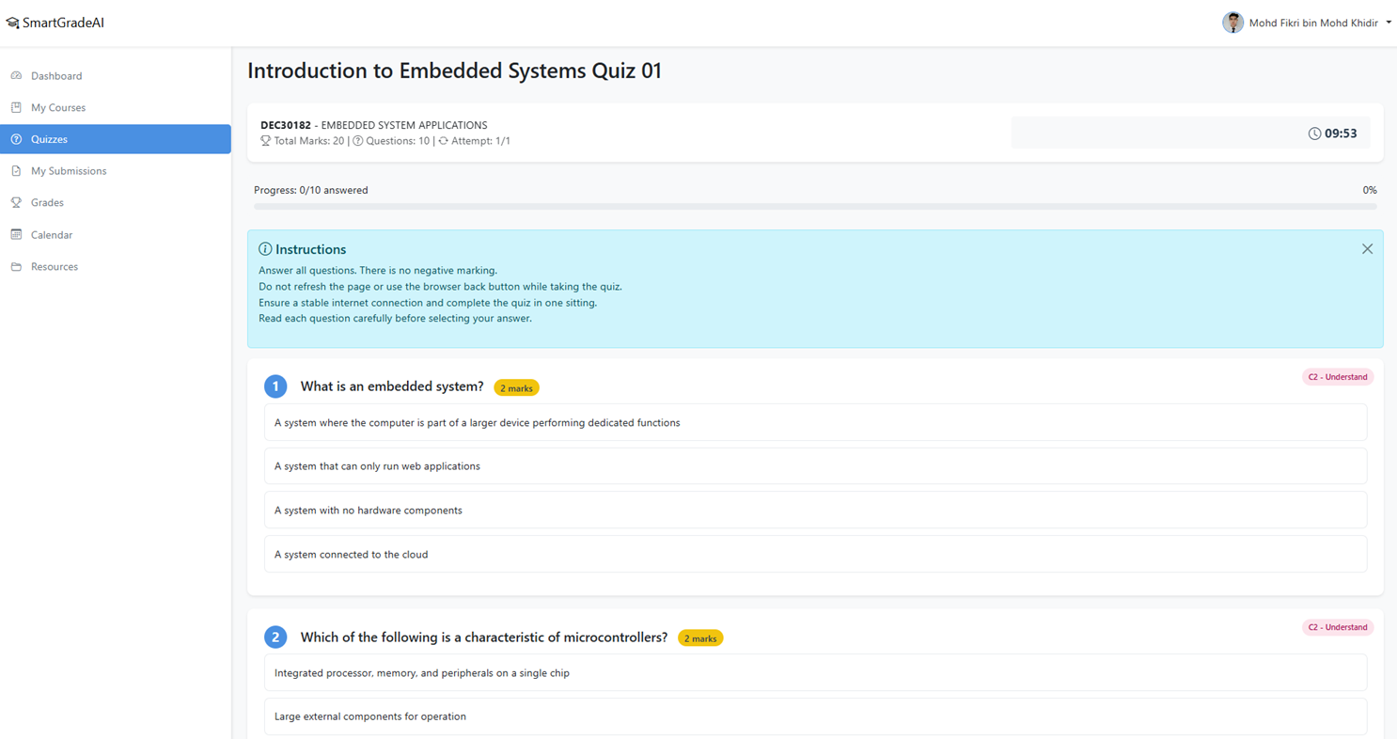This screenshot has width=1397, height=739.
Task: Click the My Submissions document icon
Action: [x=16, y=170]
